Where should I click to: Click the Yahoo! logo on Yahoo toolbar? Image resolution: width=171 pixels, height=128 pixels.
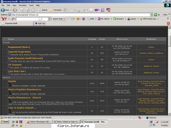click(4, 19)
